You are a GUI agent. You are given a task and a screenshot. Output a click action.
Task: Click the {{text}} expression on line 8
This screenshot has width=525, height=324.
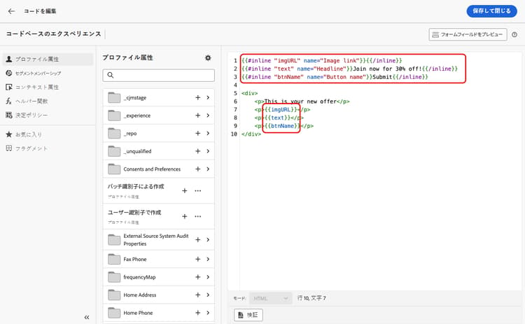(x=277, y=118)
